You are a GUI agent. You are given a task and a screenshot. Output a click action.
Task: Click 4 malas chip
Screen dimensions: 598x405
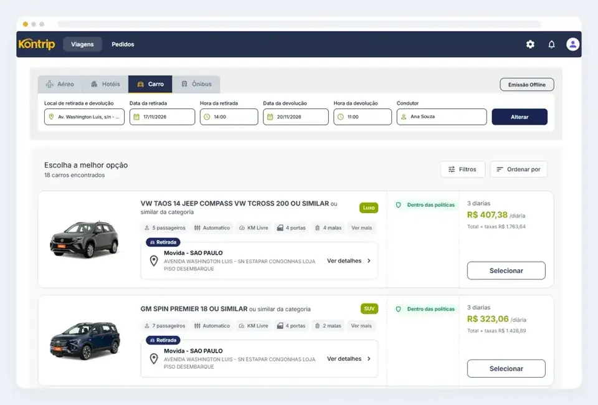pyautogui.click(x=328, y=227)
